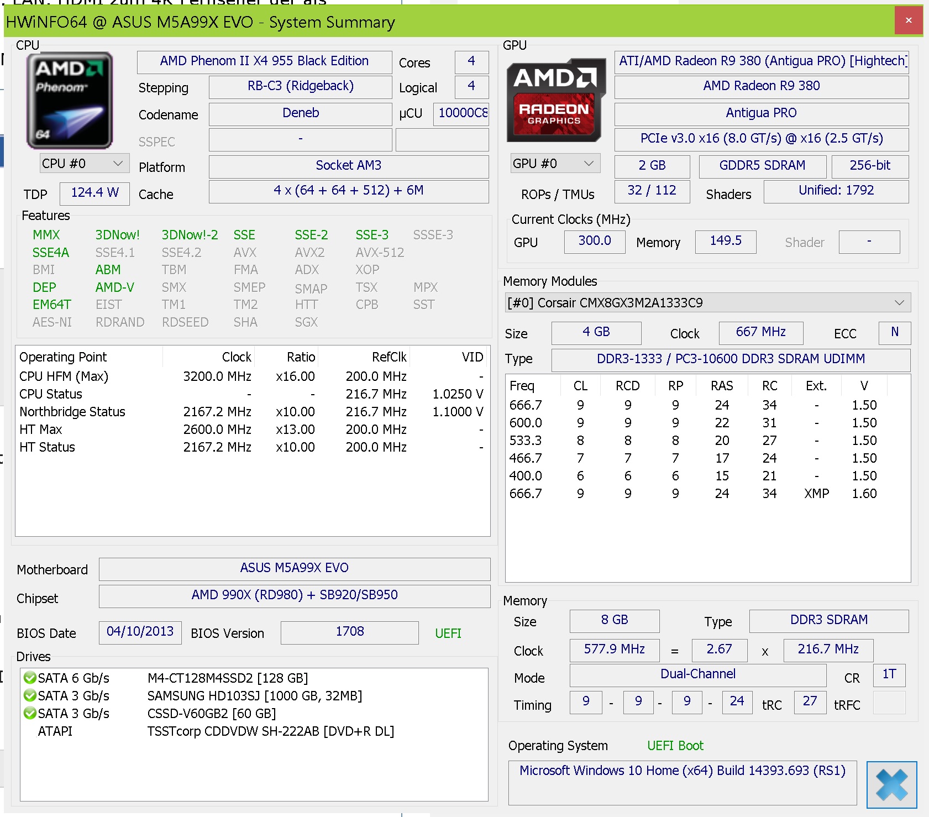Viewport: 929px width, 817px height.
Task: Click the 600.0 frequency timing row
Action: pos(707,423)
